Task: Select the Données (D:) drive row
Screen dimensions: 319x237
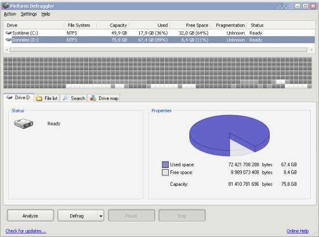Action: 159,39
